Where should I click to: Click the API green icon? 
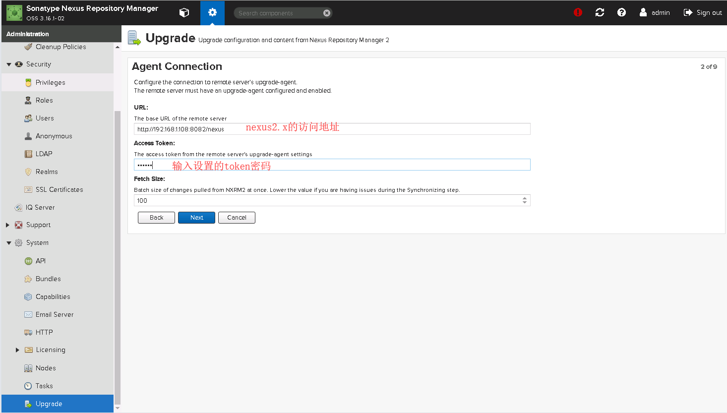pyautogui.click(x=28, y=261)
